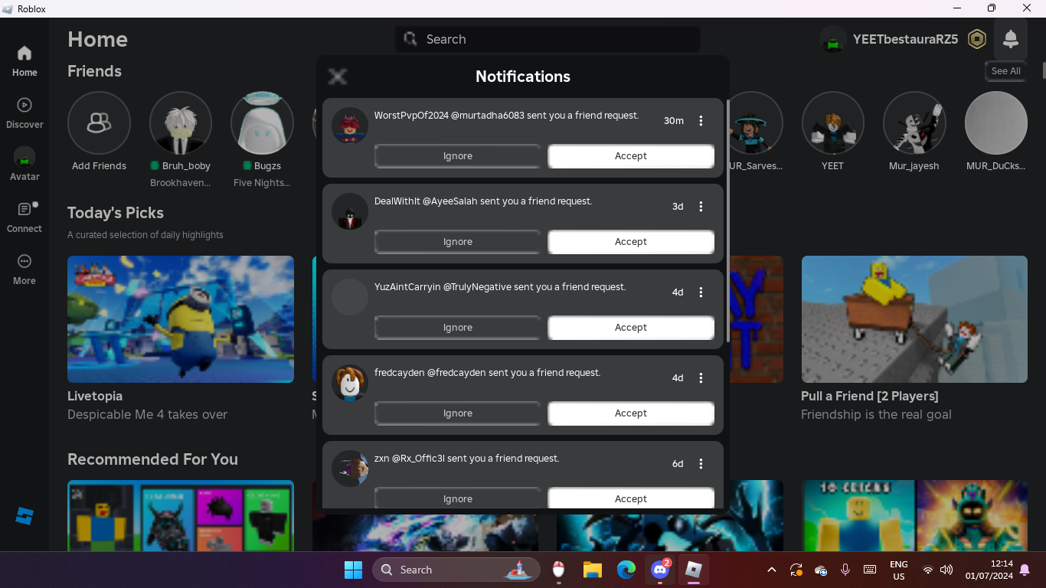
Task: Ignore WorstPvpOf2024 friend request
Action: pos(458,156)
